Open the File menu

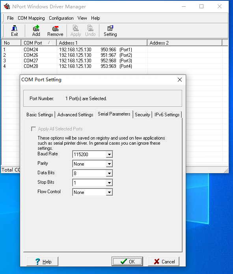pyautogui.click(x=10, y=18)
